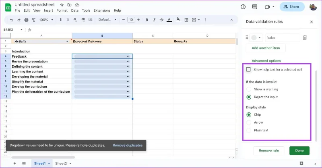Viewport: 322px width, 168px height.
Task: Click Remove duplicates in the notification
Action: [128, 145]
